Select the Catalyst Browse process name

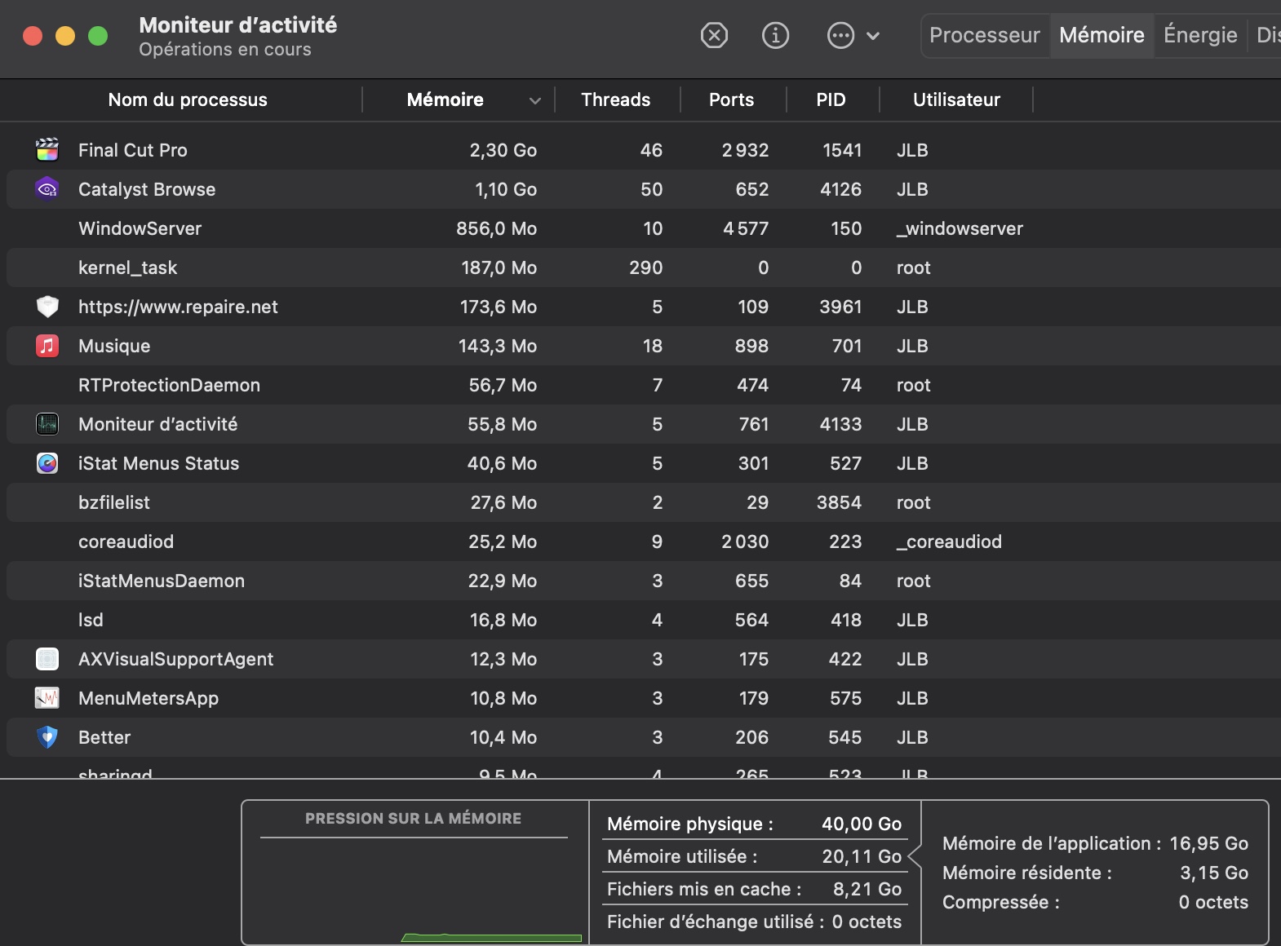pos(147,189)
